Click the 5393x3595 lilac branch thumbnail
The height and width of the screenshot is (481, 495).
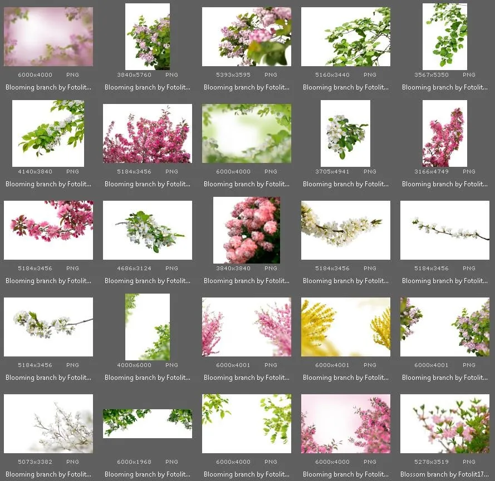(247, 37)
